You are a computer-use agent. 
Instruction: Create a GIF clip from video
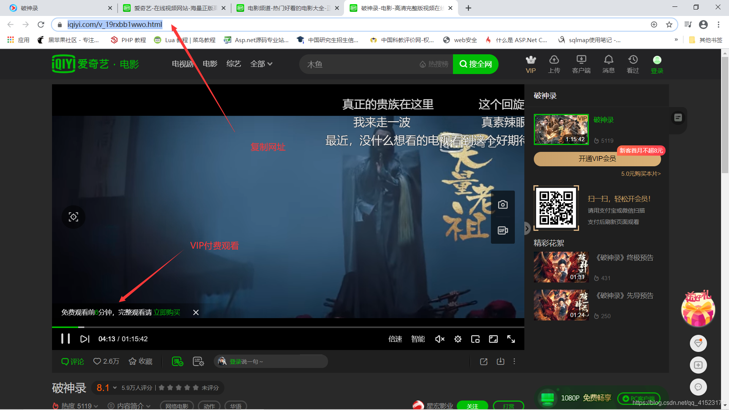pyautogui.click(x=503, y=230)
